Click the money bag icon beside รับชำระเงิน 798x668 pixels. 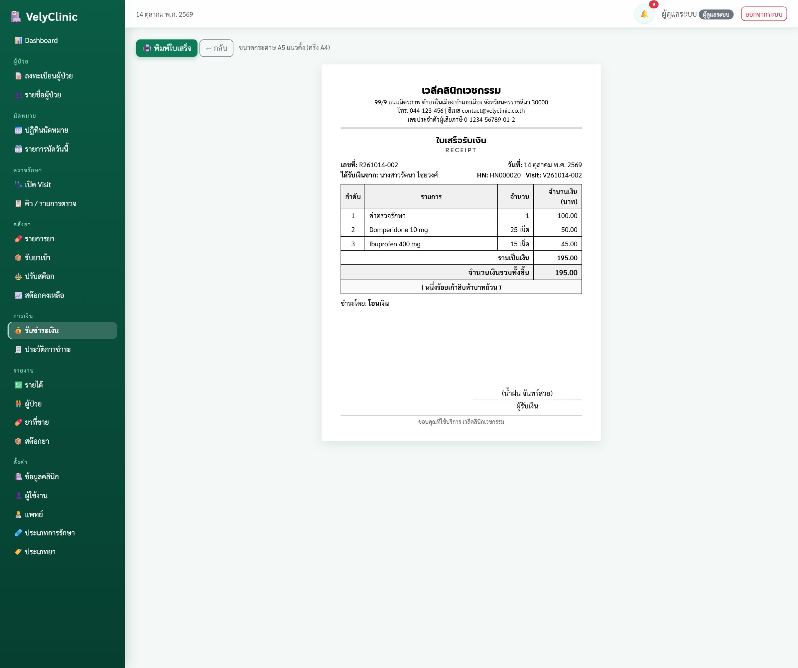[18, 330]
